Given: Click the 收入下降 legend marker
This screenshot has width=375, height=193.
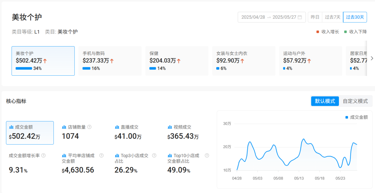Looking at the screenshot, I should (345, 32).
